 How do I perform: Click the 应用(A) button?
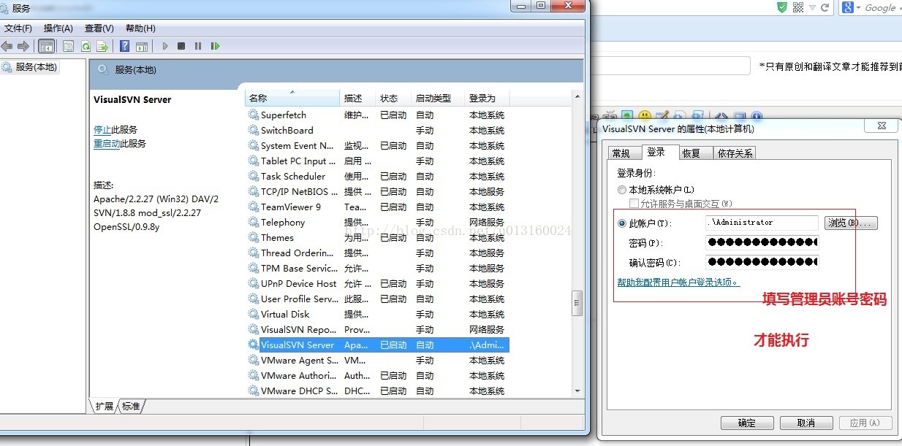(865, 423)
